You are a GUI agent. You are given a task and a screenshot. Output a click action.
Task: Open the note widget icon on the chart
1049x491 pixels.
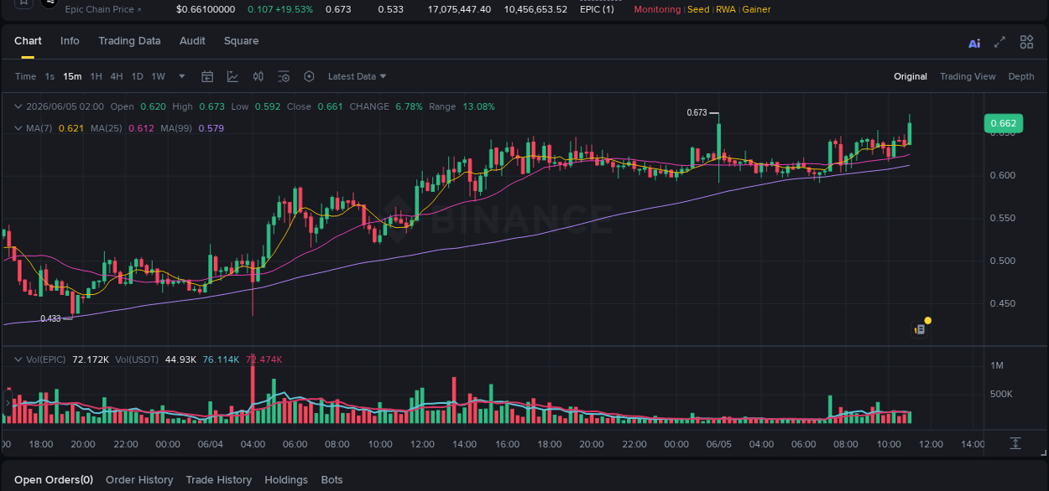tap(920, 329)
